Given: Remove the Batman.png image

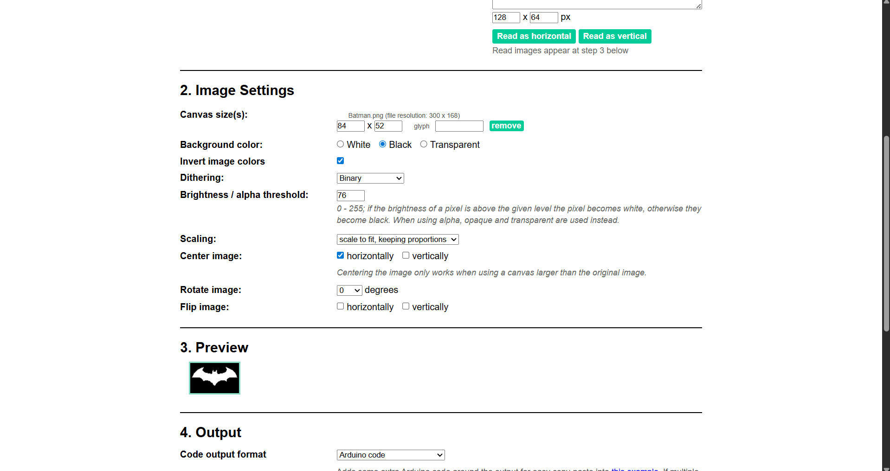Looking at the screenshot, I should pyautogui.click(x=507, y=126).
